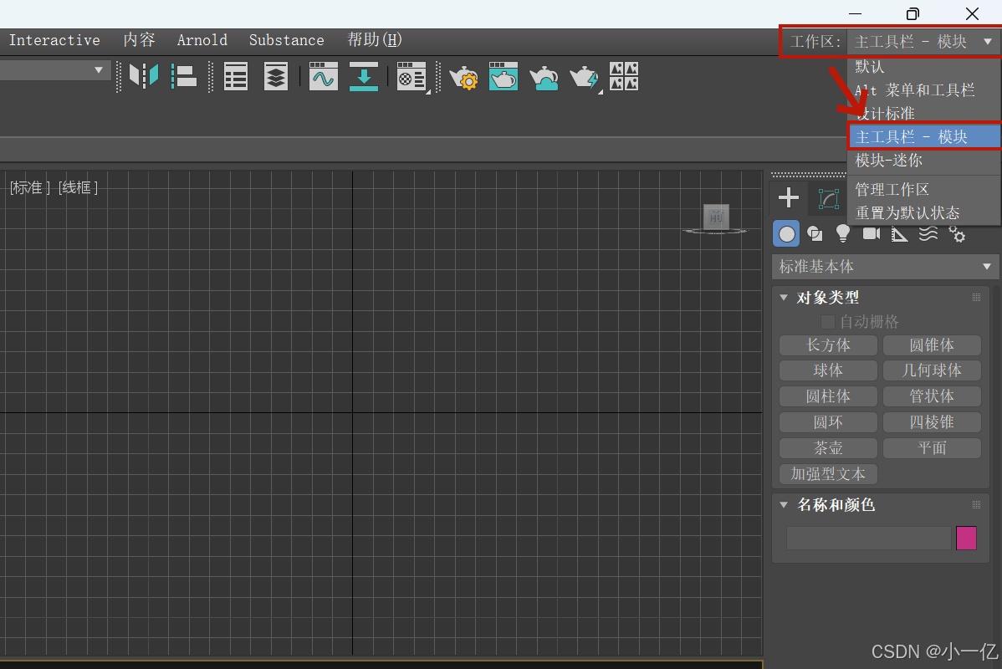
Task: Select the Cameras category icon
Action: click(x=871, y=234)
